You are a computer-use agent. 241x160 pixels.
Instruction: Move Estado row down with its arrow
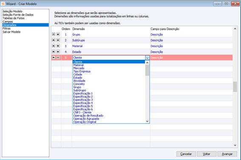pos(58,52)
